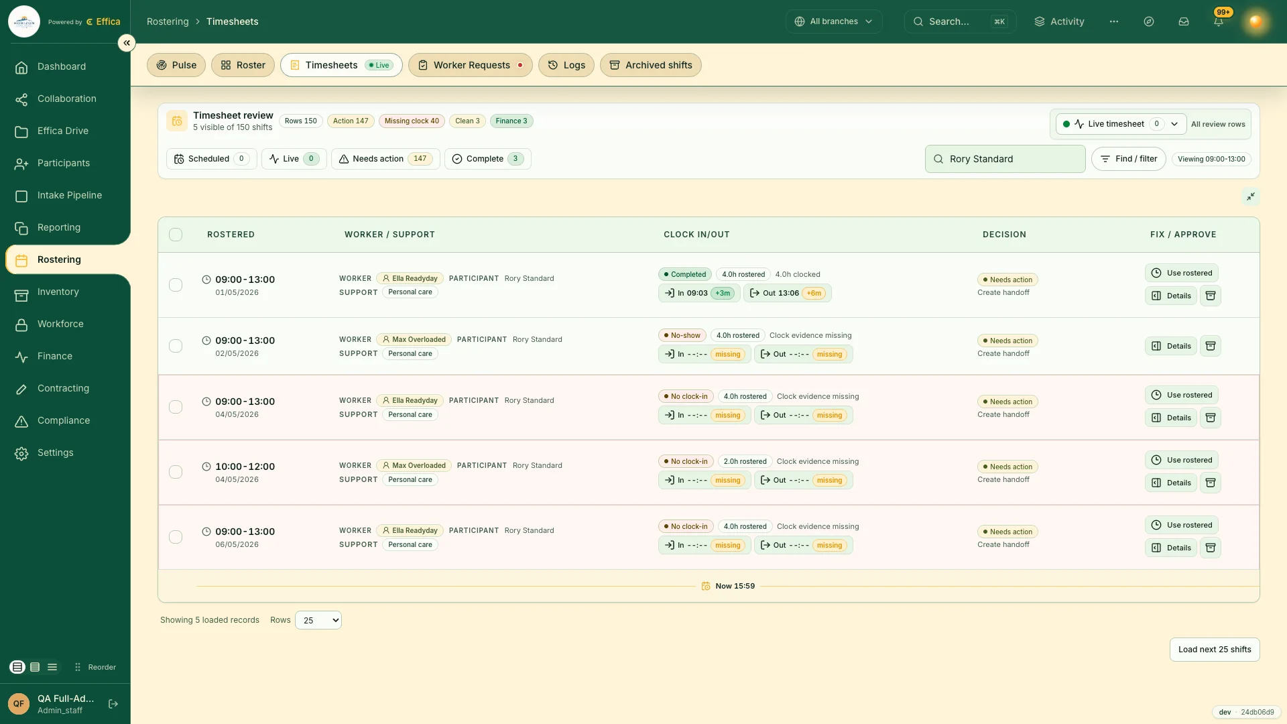Open the Live timesheet dropdown
Viewport: 1287px width, 724px height.
[1121, 124]
